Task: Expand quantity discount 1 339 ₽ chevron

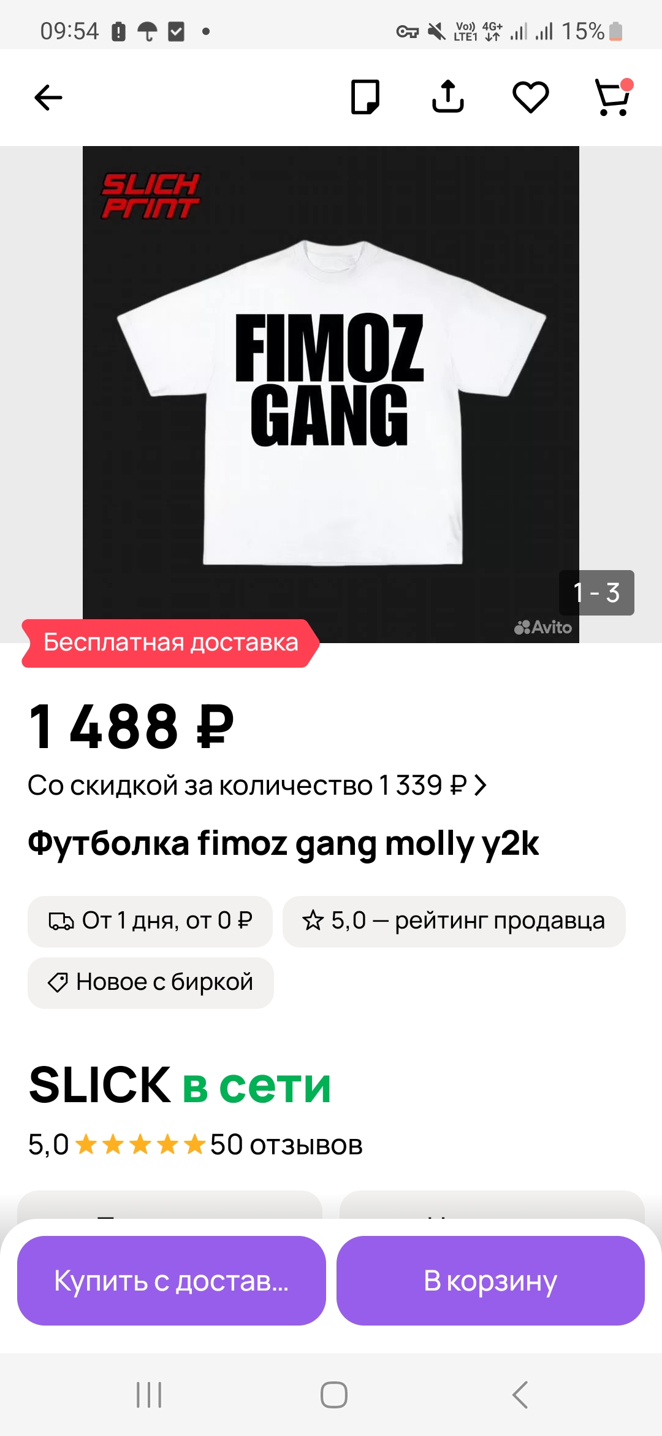Action: [x=481, y=785]
